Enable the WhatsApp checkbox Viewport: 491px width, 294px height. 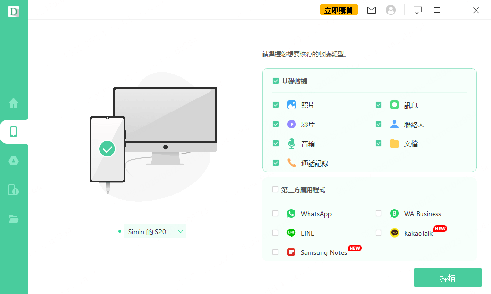click(x=275, y=213)
